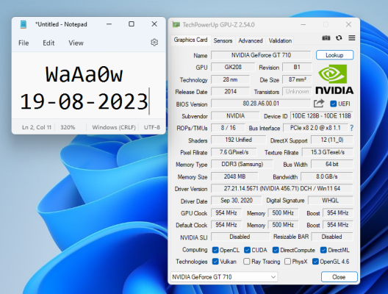Click the GPU-Z refresh icon
The image size is (388, 294).
click(x=339, y=38)
